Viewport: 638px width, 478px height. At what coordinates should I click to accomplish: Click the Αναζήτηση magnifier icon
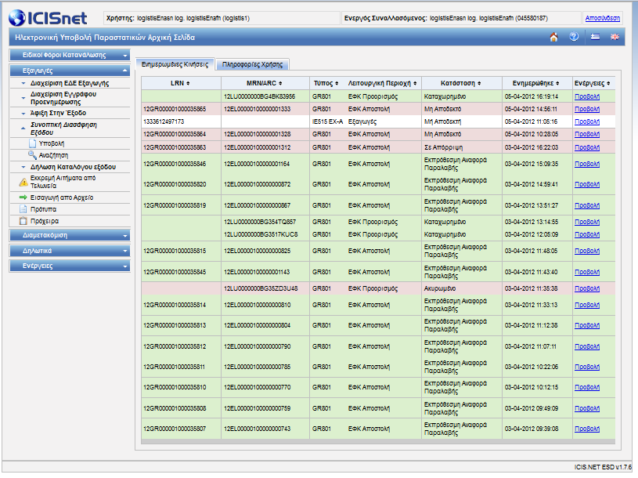(x=32, y=155)
